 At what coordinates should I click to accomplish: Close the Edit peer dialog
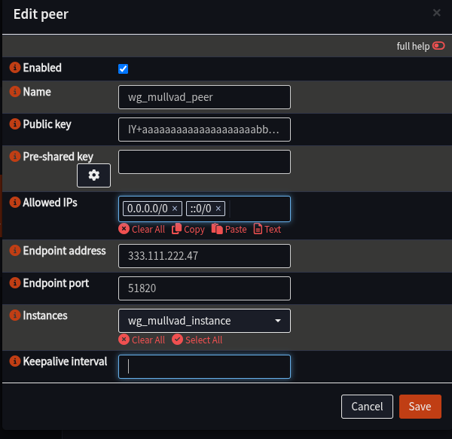[437, 13]
